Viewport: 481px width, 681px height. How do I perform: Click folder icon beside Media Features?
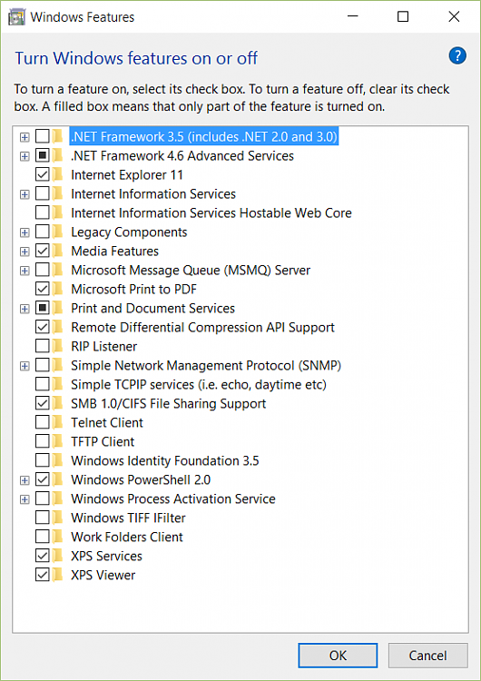click(x=57, y=251)
